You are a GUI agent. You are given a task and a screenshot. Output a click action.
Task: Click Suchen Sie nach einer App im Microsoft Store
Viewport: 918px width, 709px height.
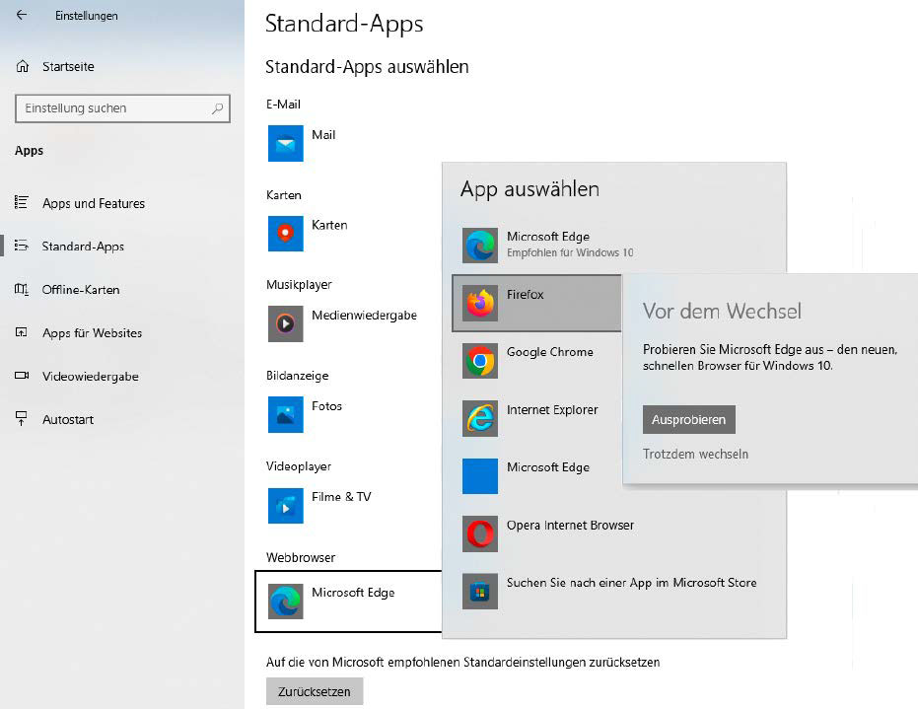[x=632, y=583]
